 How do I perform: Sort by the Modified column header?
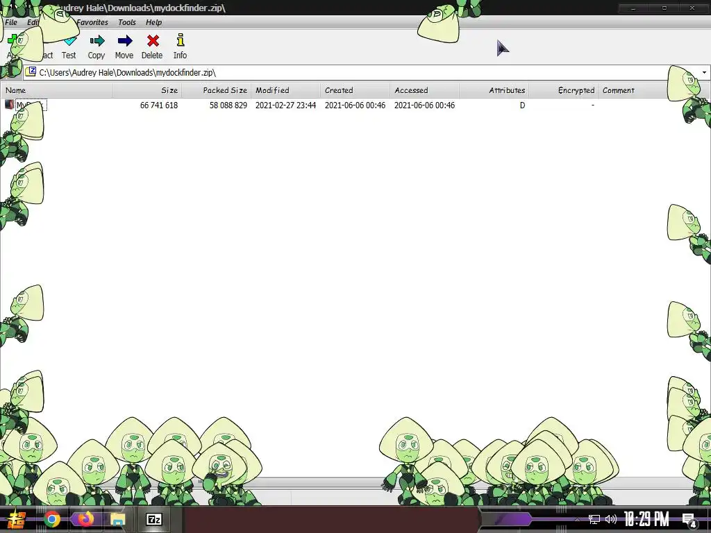(285, 90)
